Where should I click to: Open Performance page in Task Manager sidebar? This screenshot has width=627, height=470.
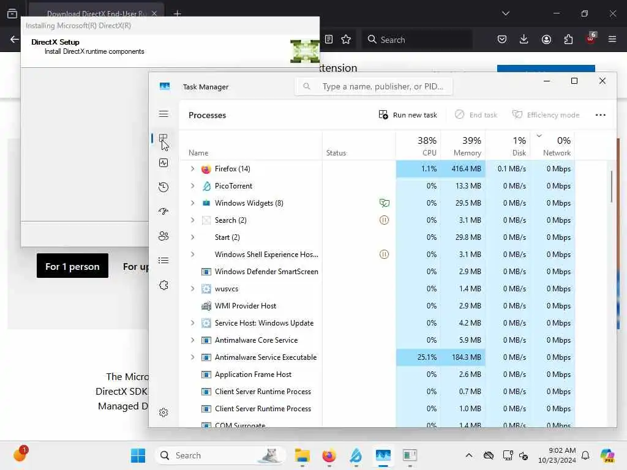[x=163, y=163]
